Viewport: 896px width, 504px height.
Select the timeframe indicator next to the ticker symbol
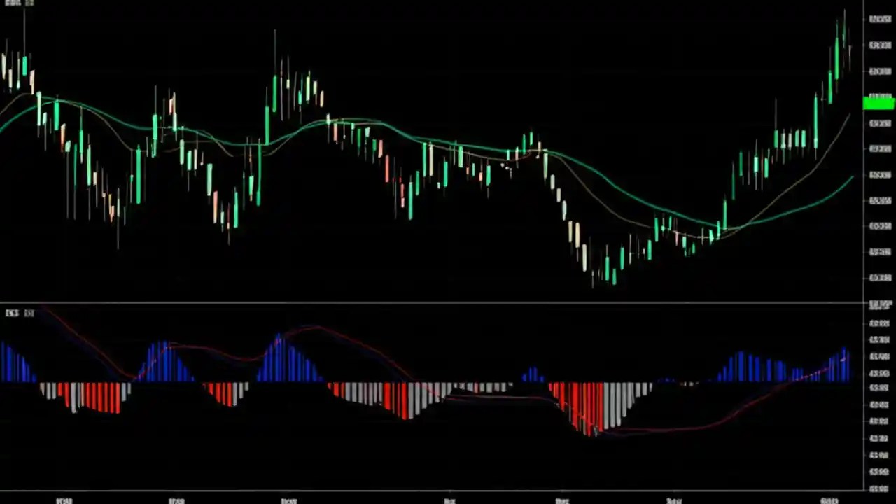(29, 3)
